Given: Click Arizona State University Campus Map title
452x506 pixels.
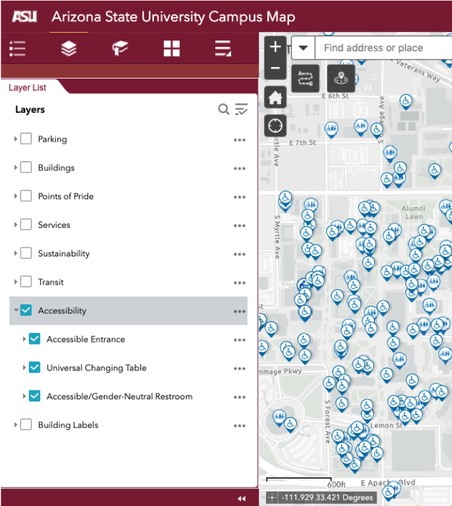Looking at the screenshot, I should point(173,17).
